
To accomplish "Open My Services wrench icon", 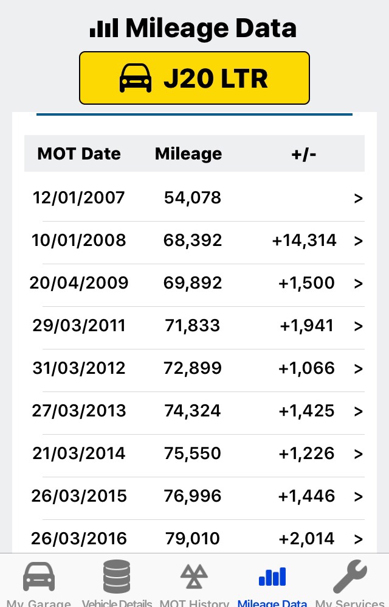I will pos(350,577).
